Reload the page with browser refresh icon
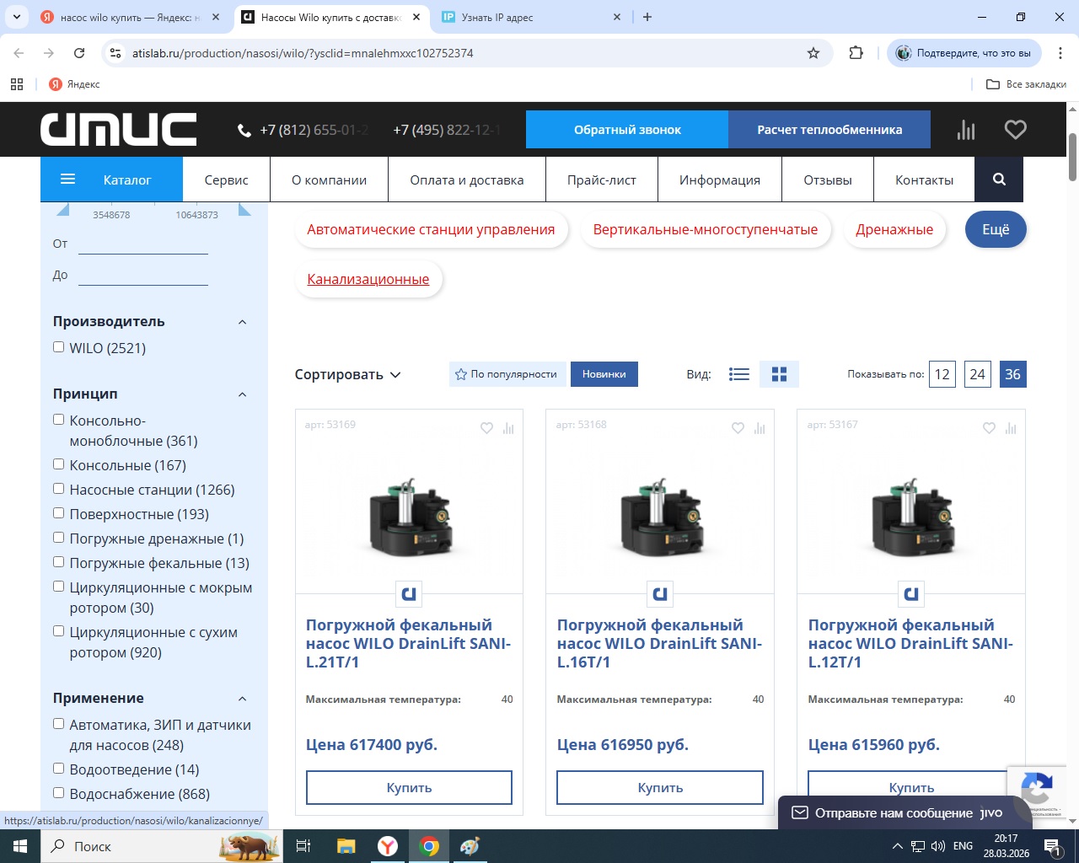Screen dimensions: 1079x863 point(79,53)
